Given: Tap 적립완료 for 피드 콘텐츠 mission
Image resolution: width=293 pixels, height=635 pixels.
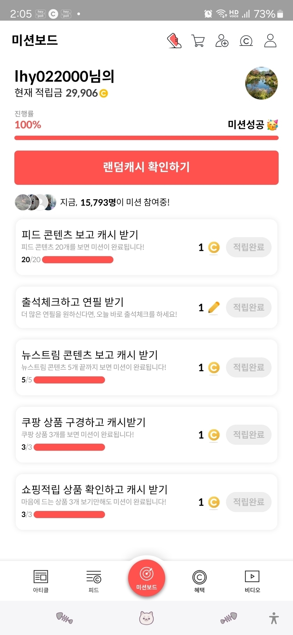Looking at the screenshot, I should [x=249, y=247].
